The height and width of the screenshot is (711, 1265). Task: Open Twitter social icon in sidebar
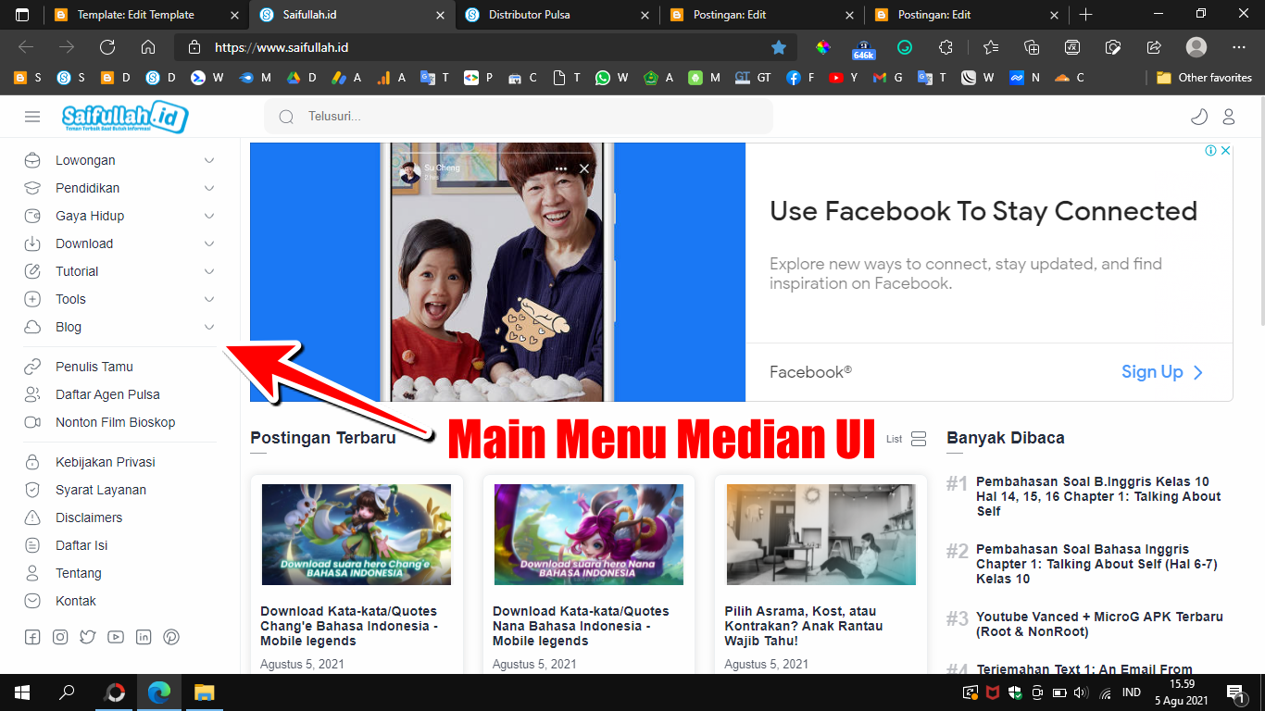(x=88, y=637)
